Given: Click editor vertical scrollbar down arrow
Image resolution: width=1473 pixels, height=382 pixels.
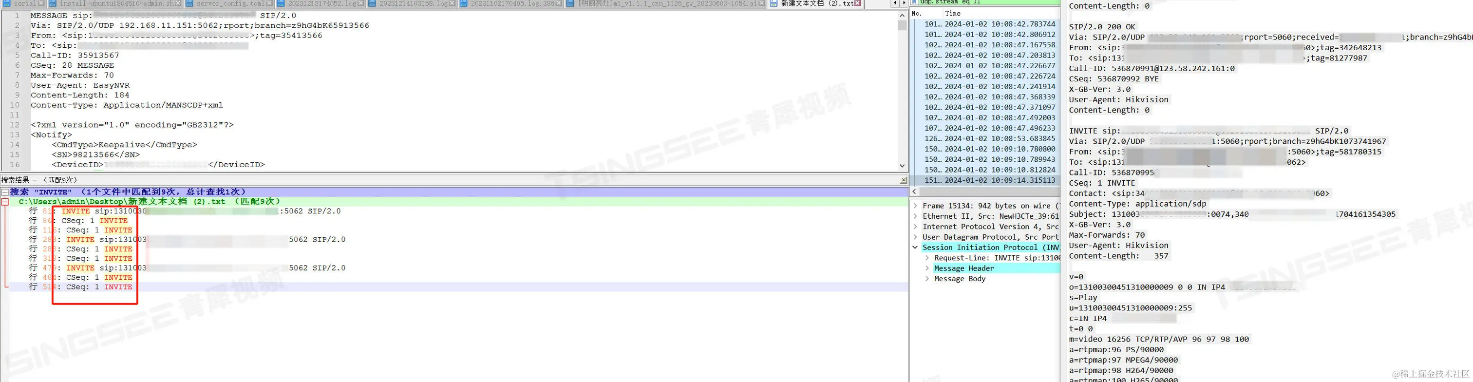Looking at the screenshot, I should 902,166.
